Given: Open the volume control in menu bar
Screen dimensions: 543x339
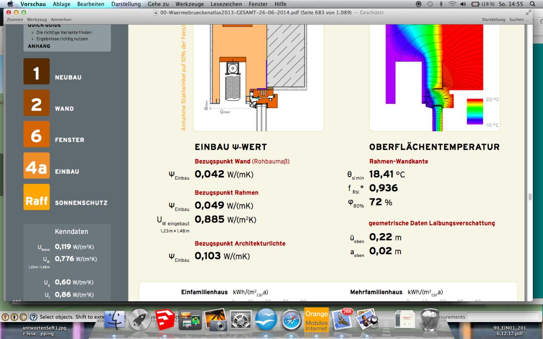Looking at the screenshot, I should pos(463,4).
